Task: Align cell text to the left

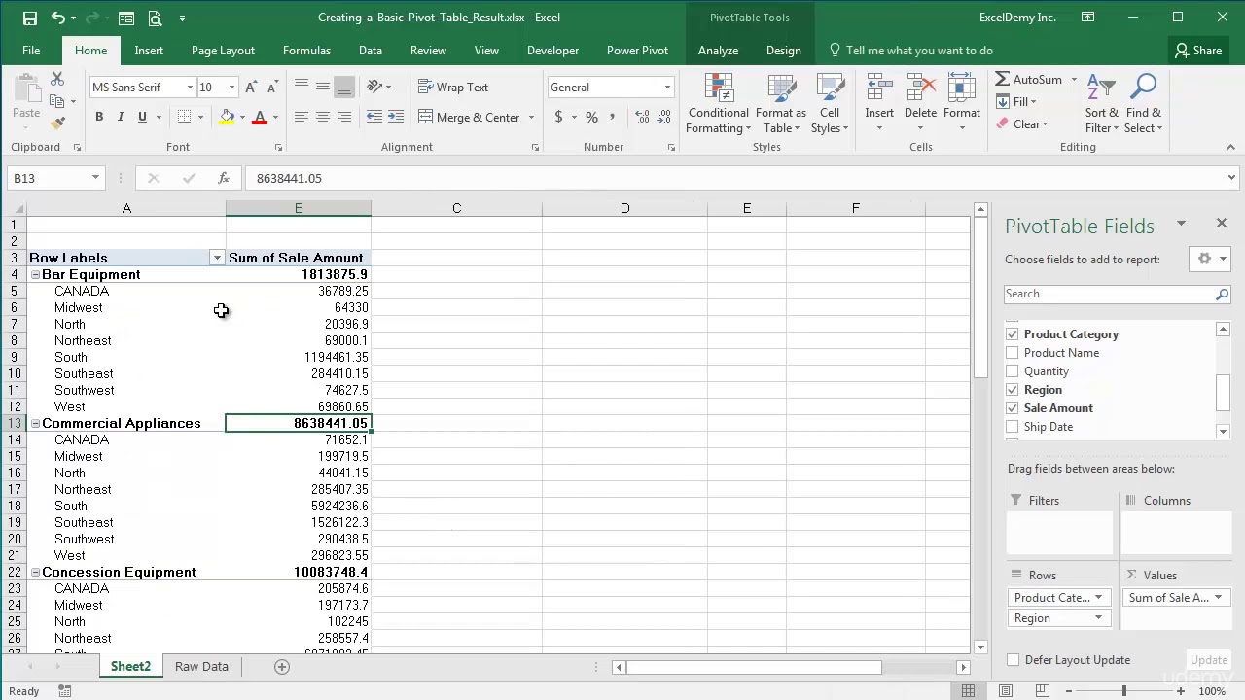Action: tap(302, 117)
